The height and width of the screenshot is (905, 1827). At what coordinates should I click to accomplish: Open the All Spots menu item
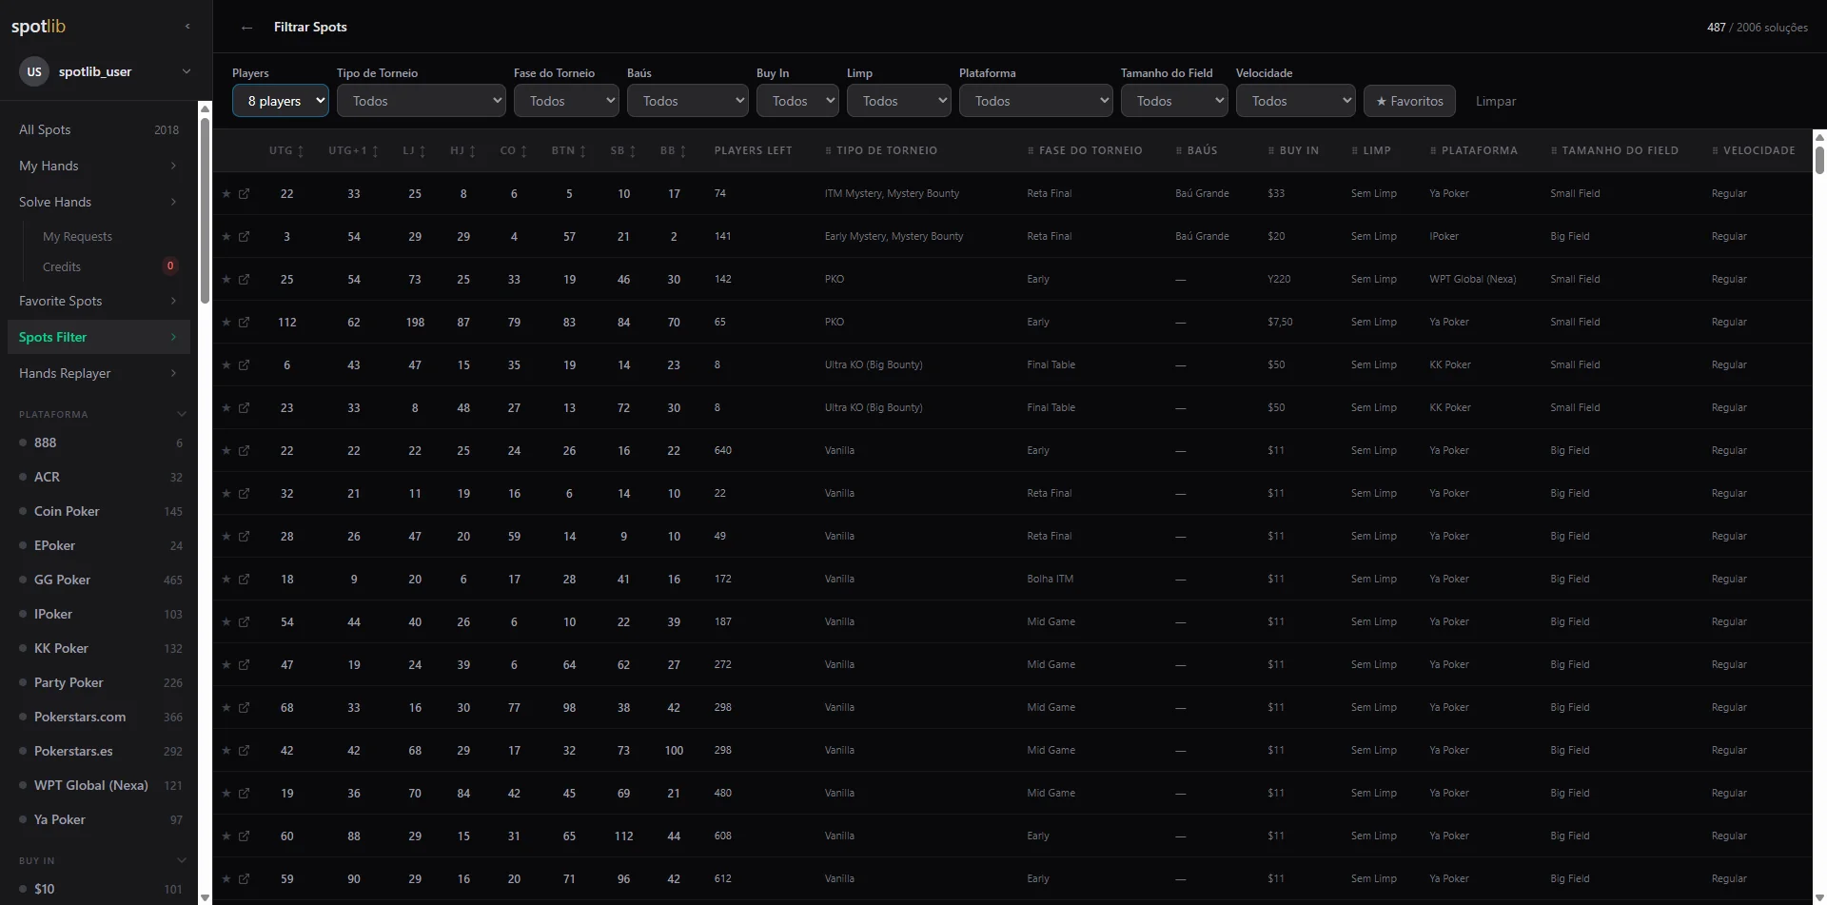pyautogui.click(x=99, y=129)
